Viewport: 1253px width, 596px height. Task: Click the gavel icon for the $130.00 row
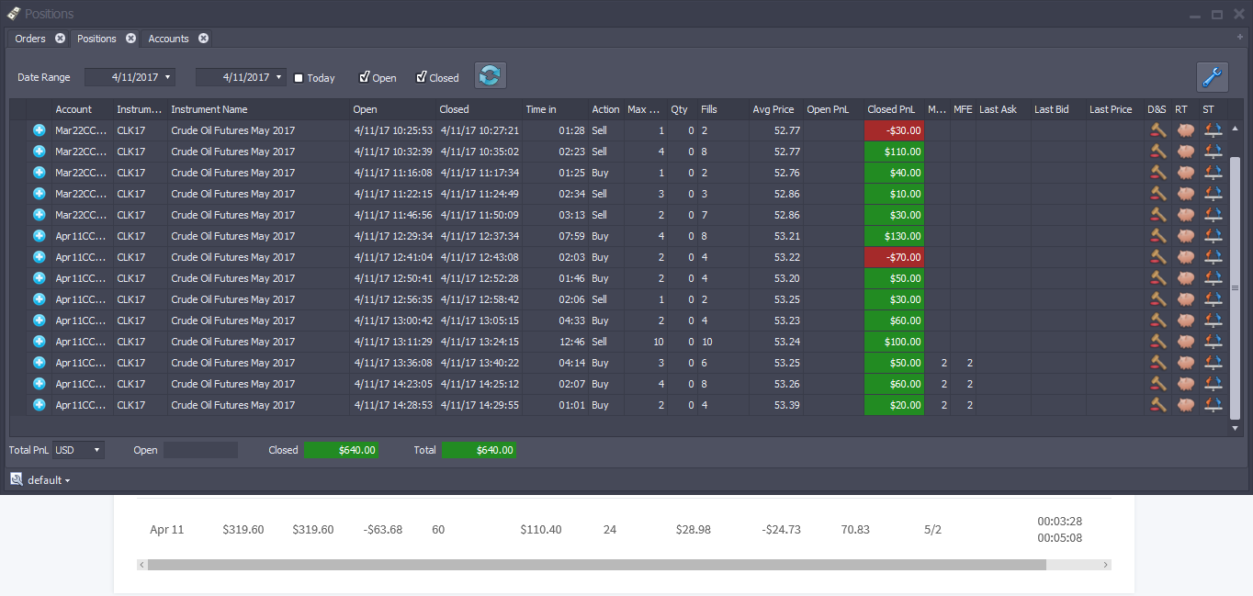1158,236
